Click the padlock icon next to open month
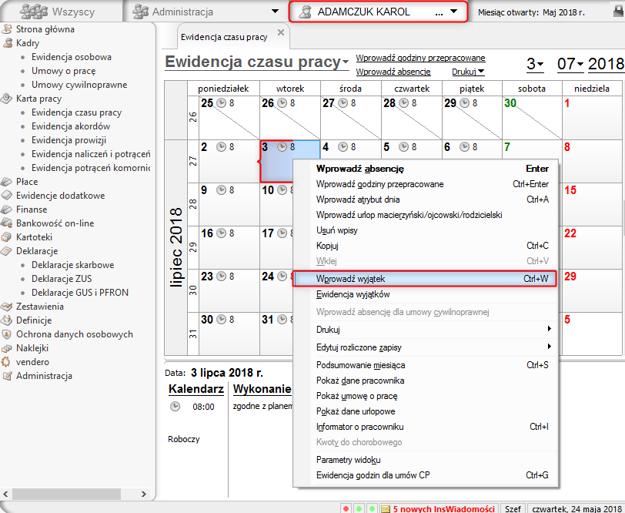The height and width of the screenshot is (513, 625). 619,12
